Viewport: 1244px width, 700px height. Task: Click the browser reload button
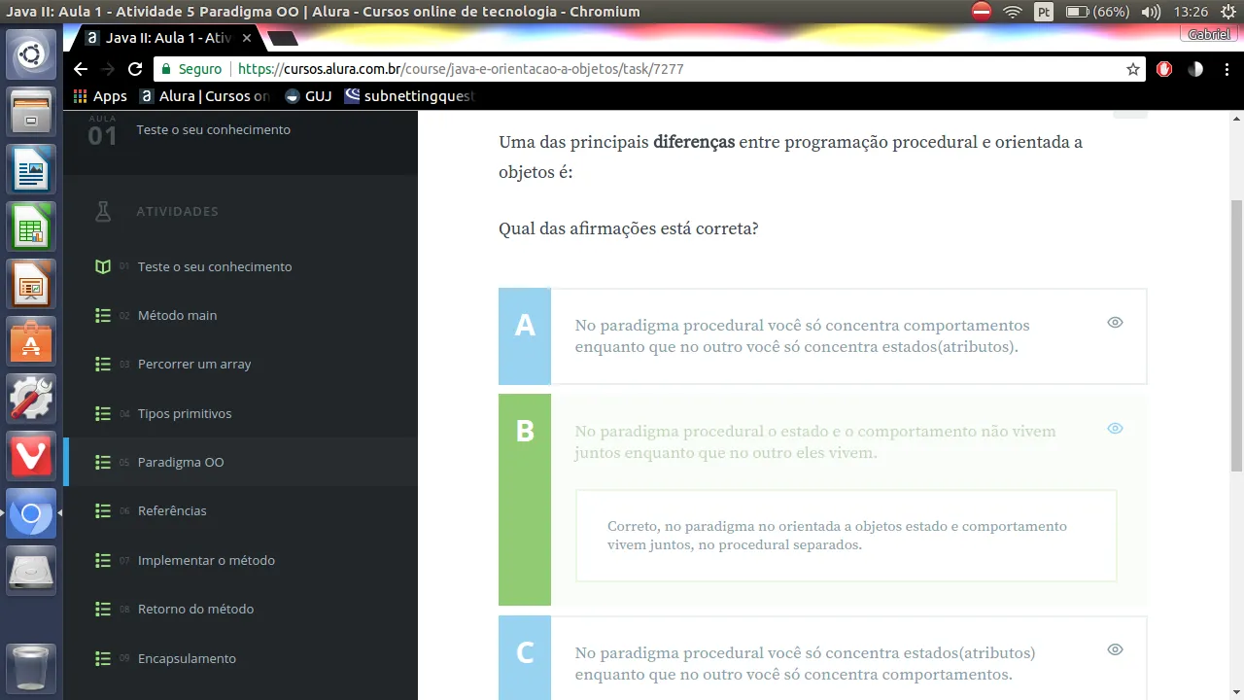135,69
